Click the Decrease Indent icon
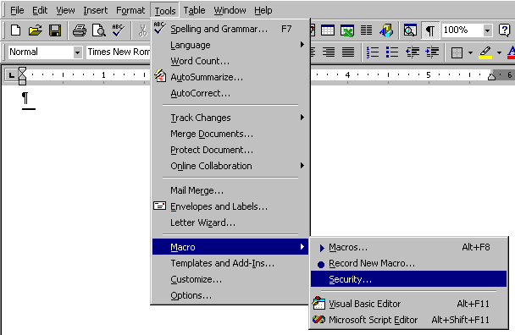Image resolution: width=515 pixels, height=335 pixels. point(413,52)
